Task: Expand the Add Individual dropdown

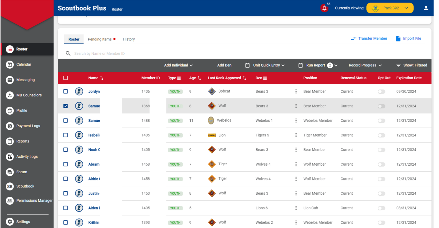Action: pos(178,65)
